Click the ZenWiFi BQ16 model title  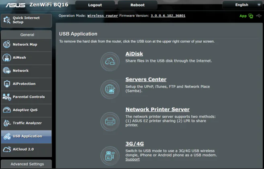pyautogui.click(x=49, y=5)
